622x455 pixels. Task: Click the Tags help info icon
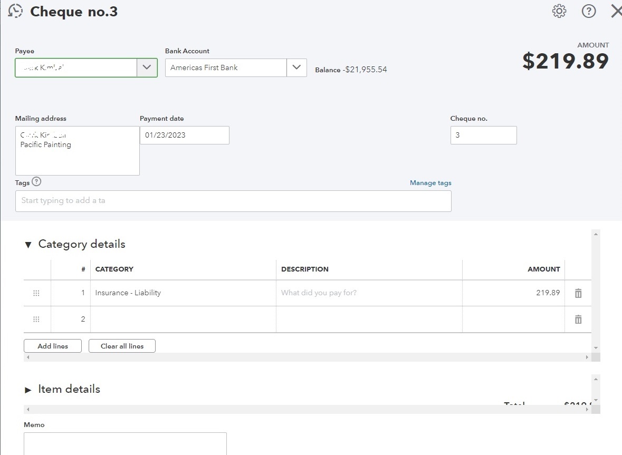pyautogui.click(x=36, y=182)
